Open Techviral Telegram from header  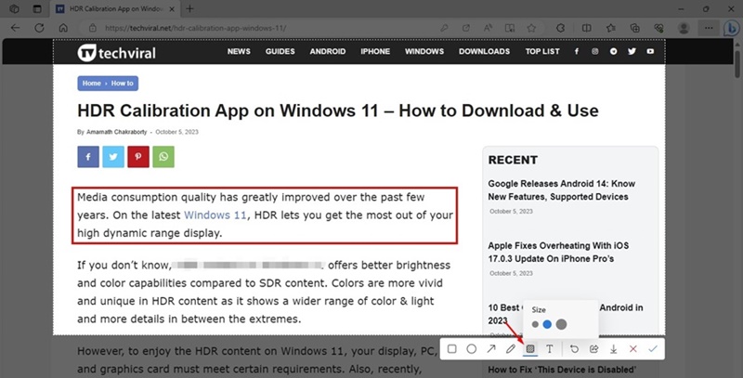614,51
